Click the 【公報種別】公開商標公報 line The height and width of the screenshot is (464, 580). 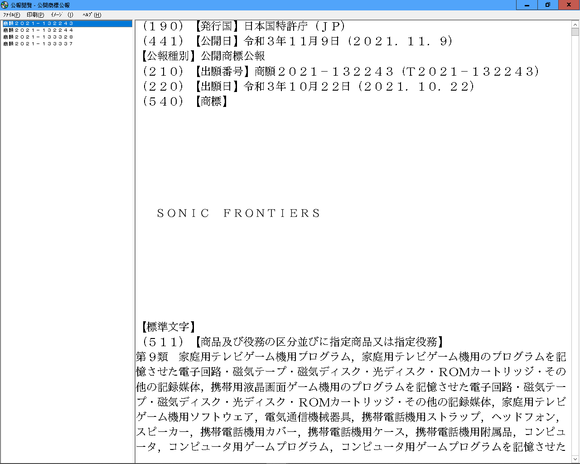(203, 56)
